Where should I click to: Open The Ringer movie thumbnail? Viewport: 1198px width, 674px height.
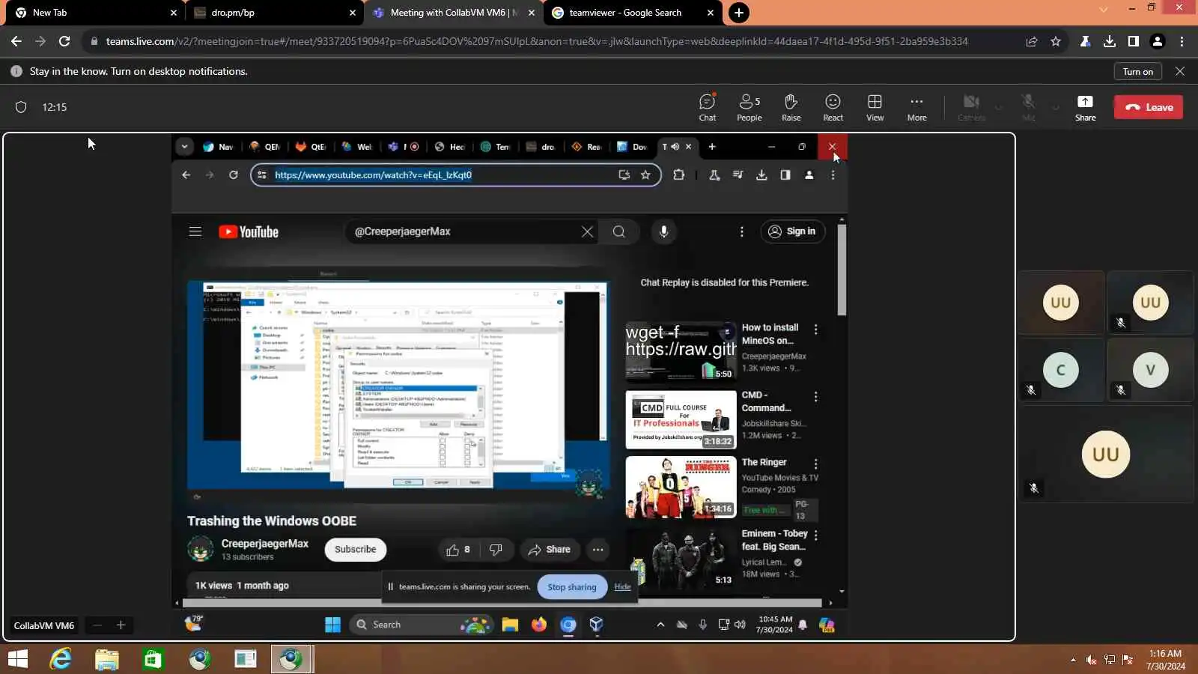click(681, 487)
